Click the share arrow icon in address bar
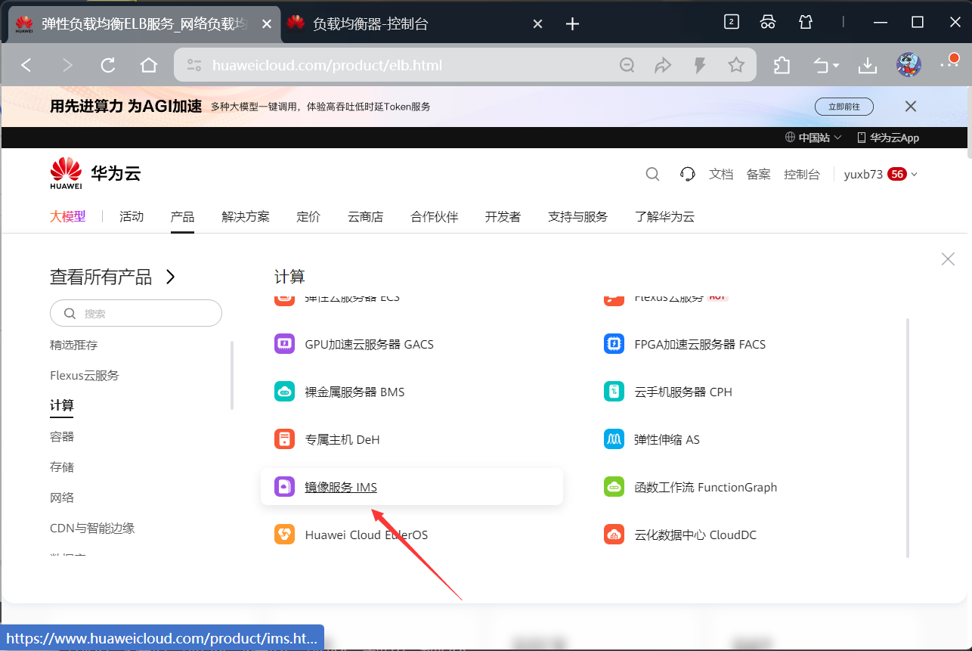972x651 pixels. point(663,65)
